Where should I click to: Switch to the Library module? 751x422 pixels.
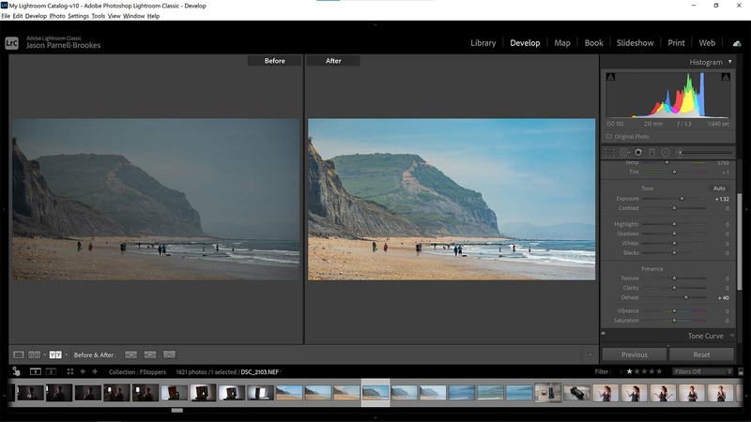click(483, 43)
